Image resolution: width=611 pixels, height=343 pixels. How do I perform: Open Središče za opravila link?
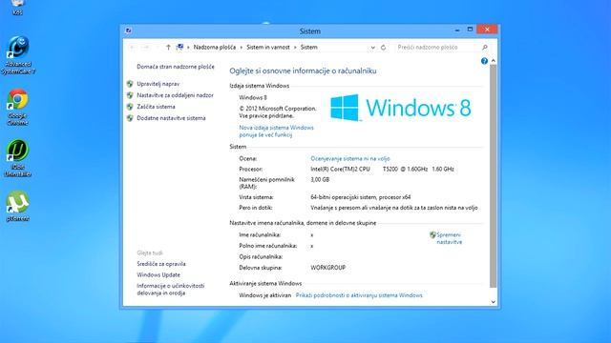161,264
